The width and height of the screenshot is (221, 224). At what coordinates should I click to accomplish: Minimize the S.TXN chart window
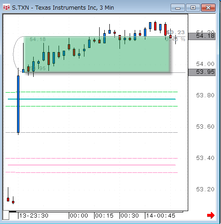178,8
